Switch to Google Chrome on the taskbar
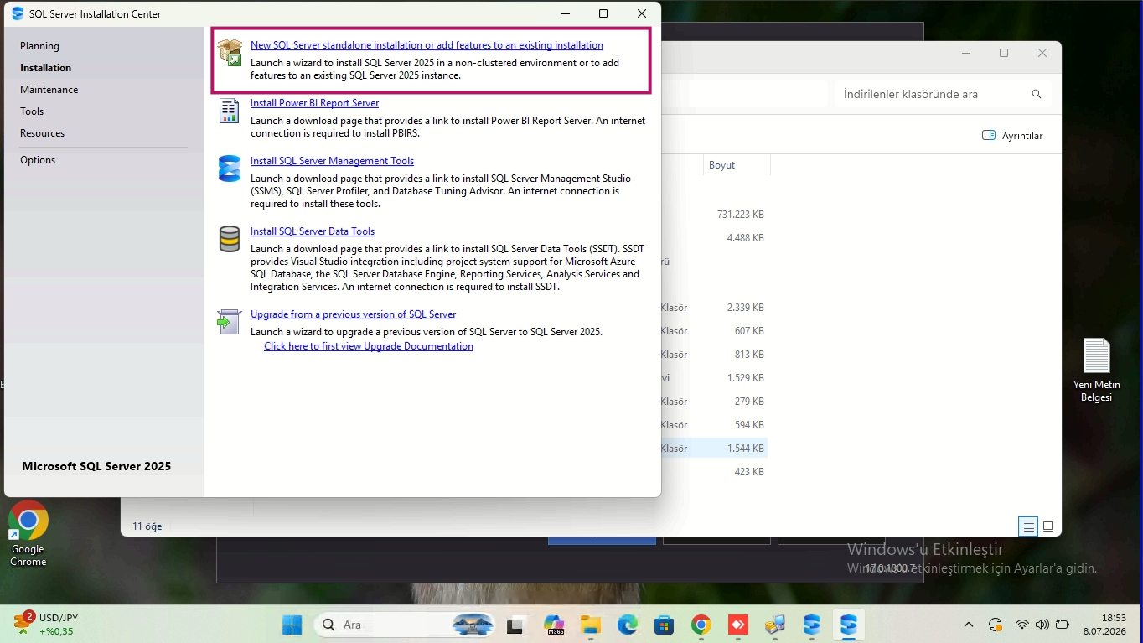 coord(701,625)
